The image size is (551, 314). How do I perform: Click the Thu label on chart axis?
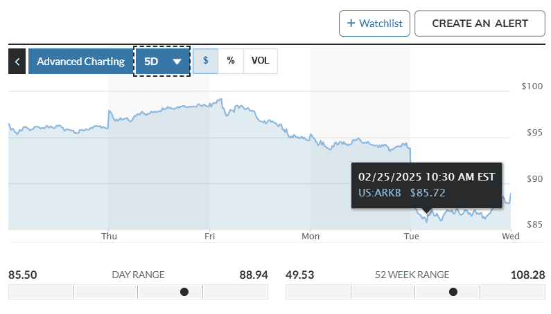109,236
